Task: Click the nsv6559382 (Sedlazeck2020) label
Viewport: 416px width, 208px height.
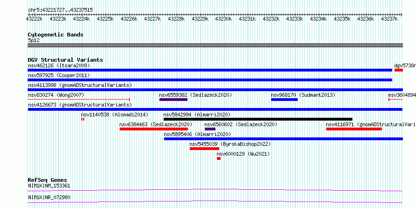Action: coord(195,95)
